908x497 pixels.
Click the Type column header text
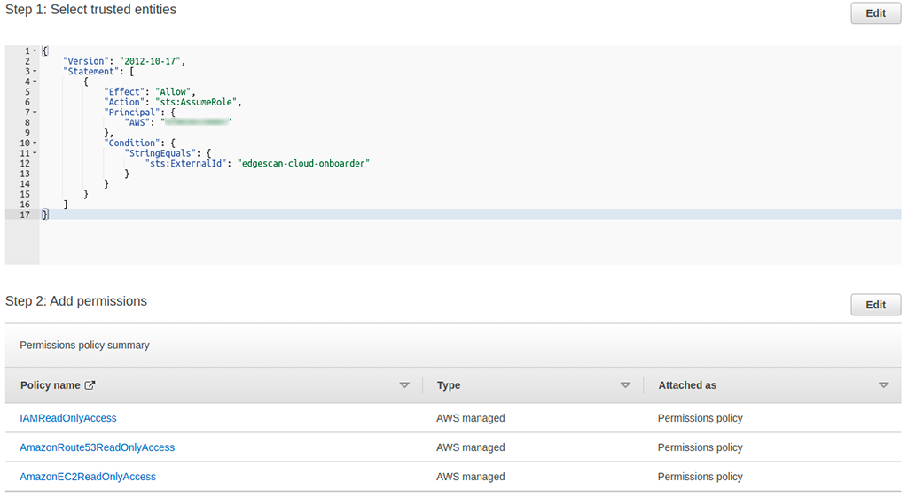point(449,385)
